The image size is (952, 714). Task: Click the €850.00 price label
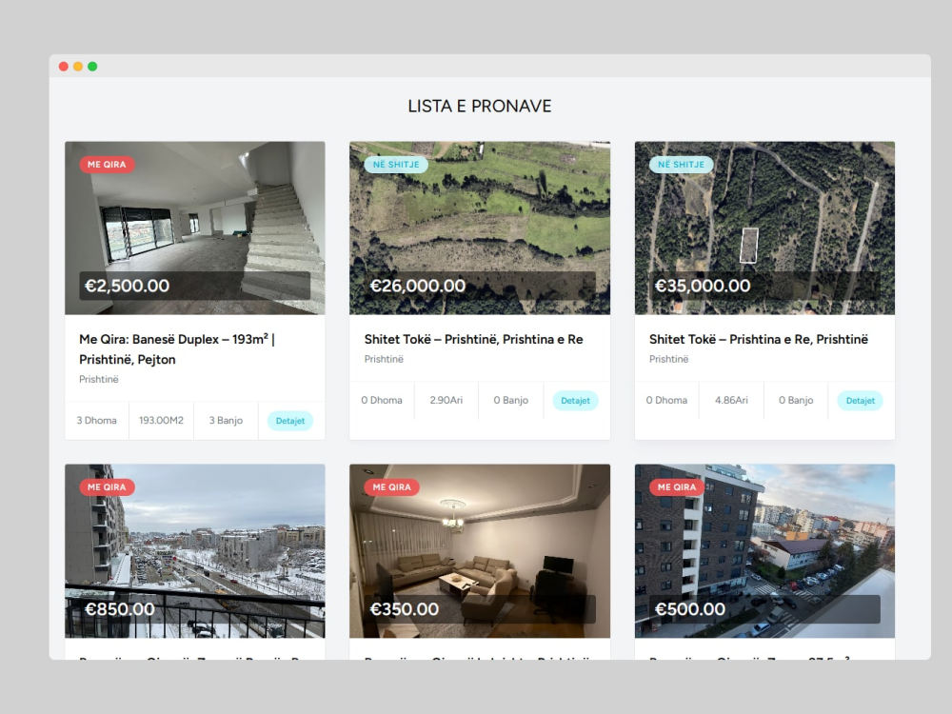tap(120, 609)
